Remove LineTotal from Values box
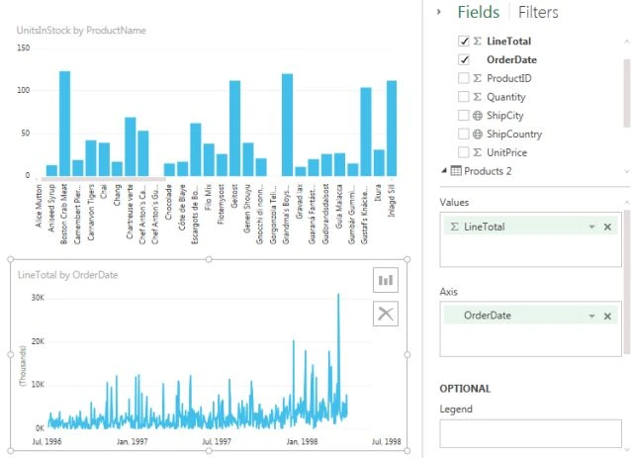 pos(607,227)
